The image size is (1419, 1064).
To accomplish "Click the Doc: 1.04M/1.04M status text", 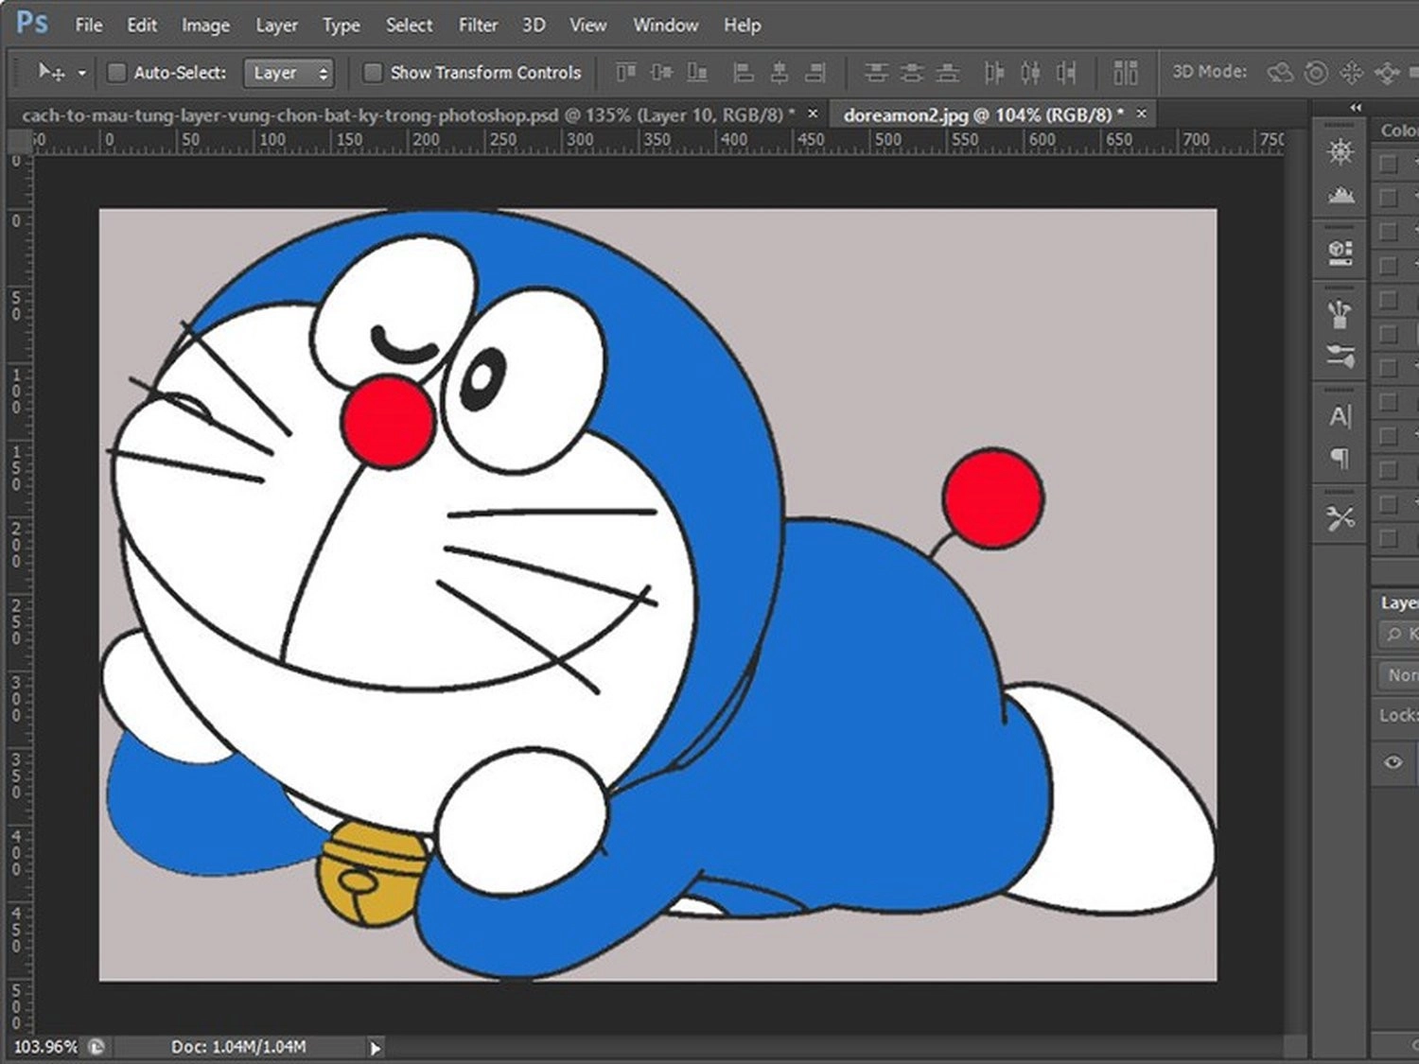I will click(238, 1047).
